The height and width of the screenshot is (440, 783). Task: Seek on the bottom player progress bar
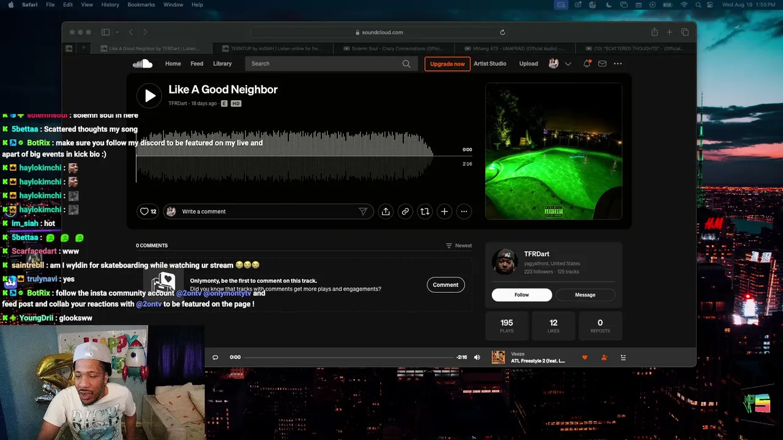coord(349,358)
